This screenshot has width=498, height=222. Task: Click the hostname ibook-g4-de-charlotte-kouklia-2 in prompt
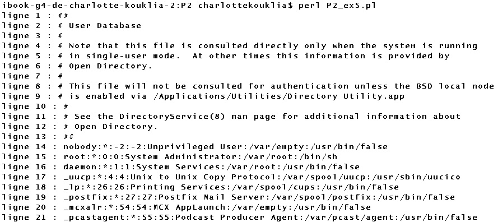point(90,6)
